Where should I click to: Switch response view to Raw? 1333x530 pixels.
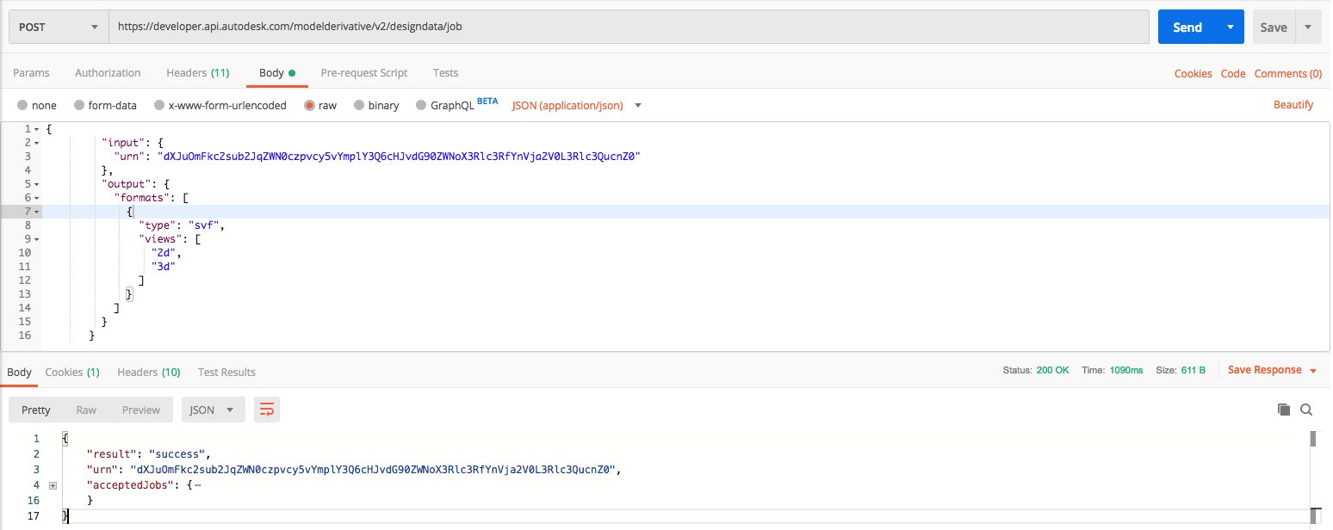(x=86, y=410)
